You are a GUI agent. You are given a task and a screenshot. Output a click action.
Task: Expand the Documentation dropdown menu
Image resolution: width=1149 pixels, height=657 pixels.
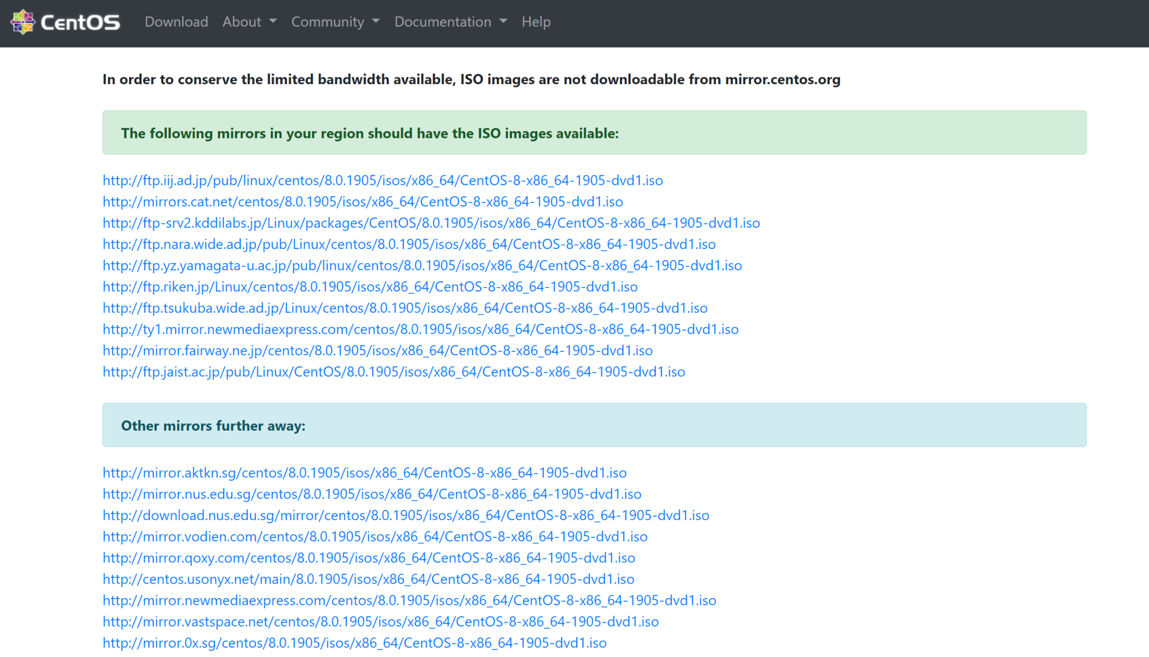450,22
